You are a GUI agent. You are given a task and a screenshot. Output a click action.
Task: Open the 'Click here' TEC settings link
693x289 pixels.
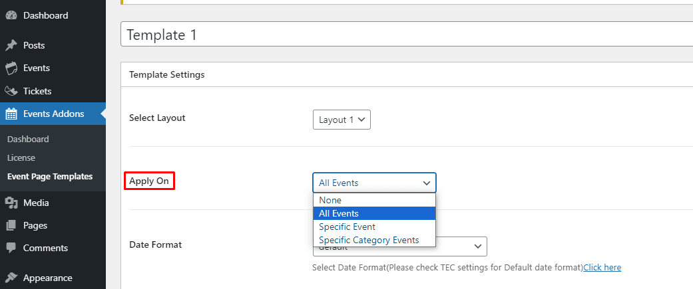602,268
